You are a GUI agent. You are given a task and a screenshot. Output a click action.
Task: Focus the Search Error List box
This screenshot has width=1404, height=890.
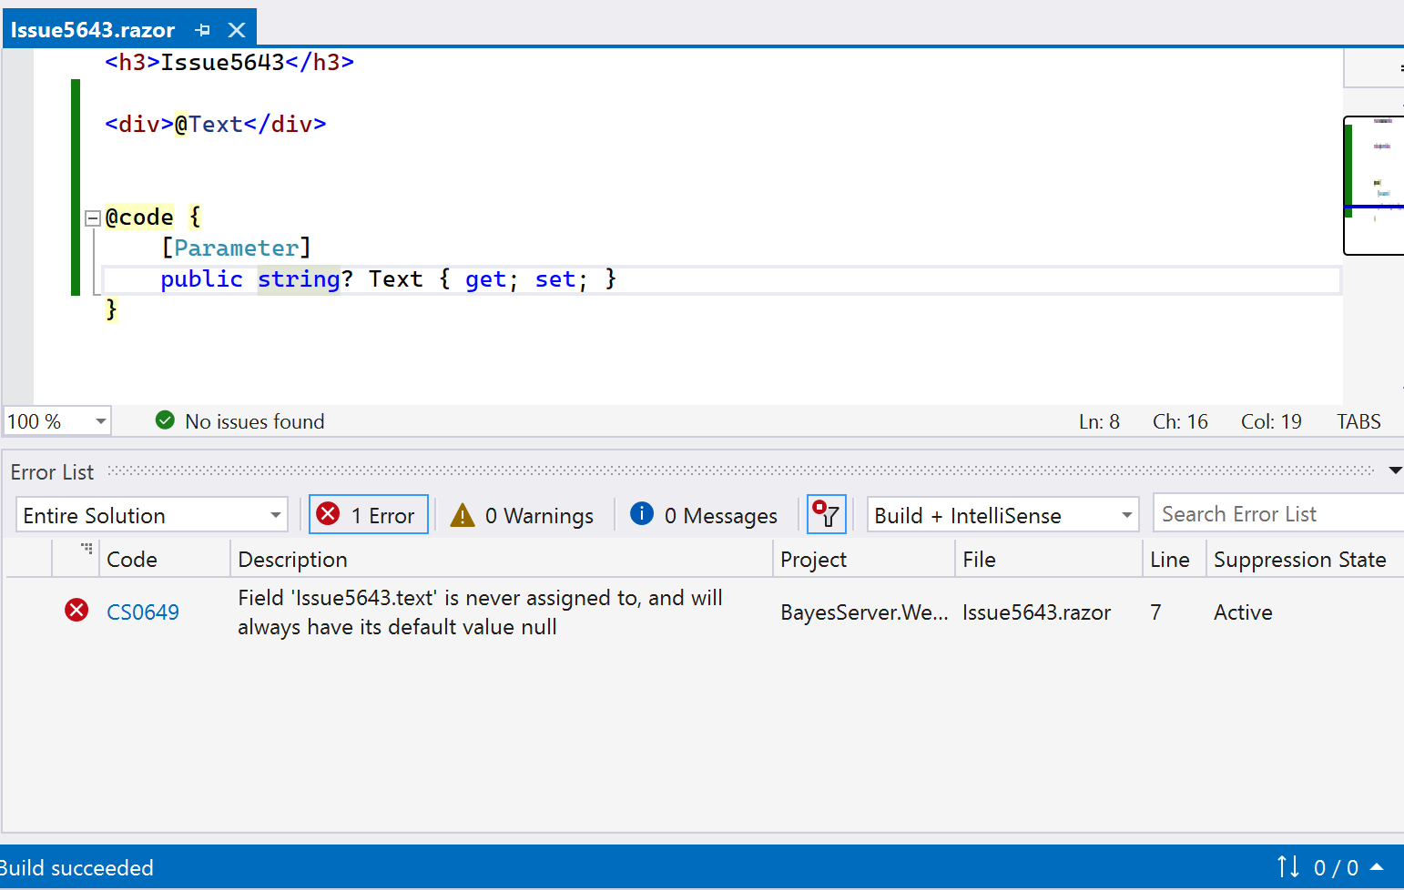tap(1278, 514)
